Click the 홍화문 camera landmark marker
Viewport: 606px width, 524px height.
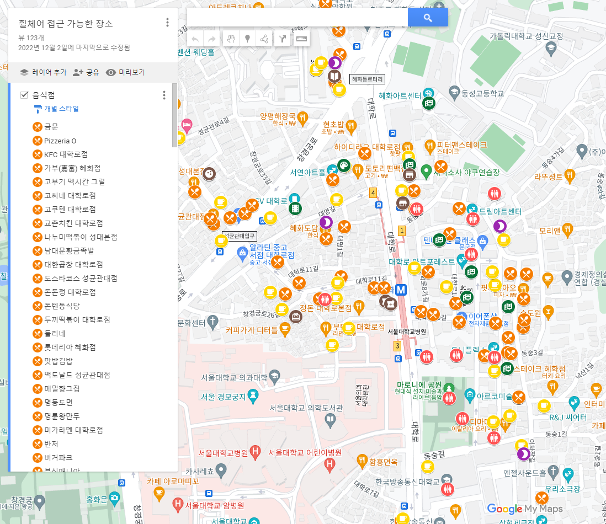[x=115, y=499]
